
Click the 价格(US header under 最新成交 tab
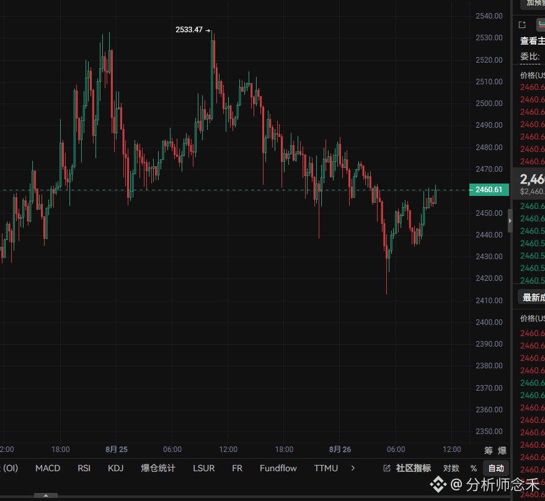point(533,319)
